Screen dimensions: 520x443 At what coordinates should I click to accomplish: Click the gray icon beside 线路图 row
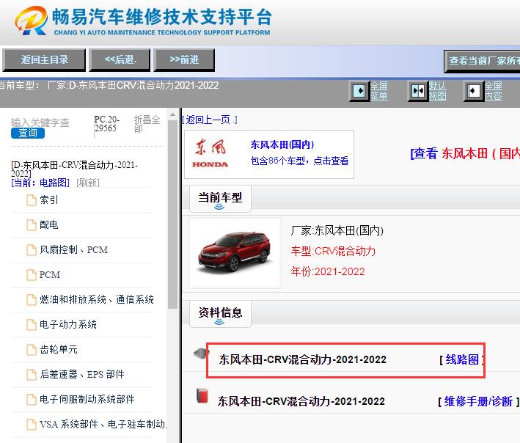pos(201,354)
